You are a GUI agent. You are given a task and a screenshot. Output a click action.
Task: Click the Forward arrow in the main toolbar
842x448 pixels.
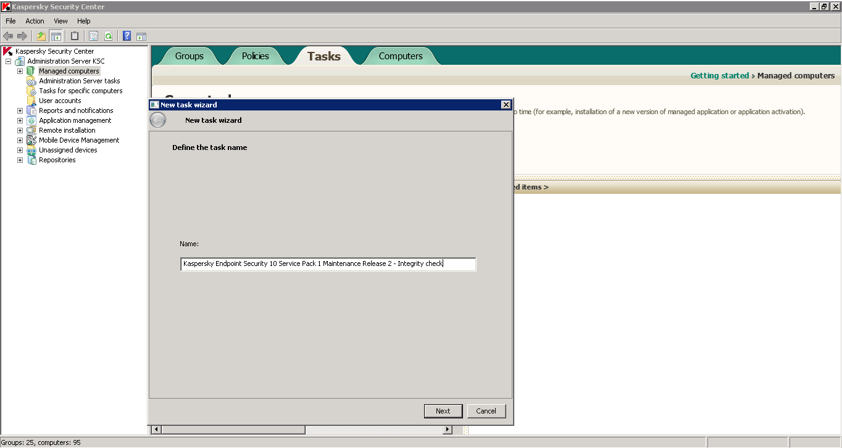[22, 36]
